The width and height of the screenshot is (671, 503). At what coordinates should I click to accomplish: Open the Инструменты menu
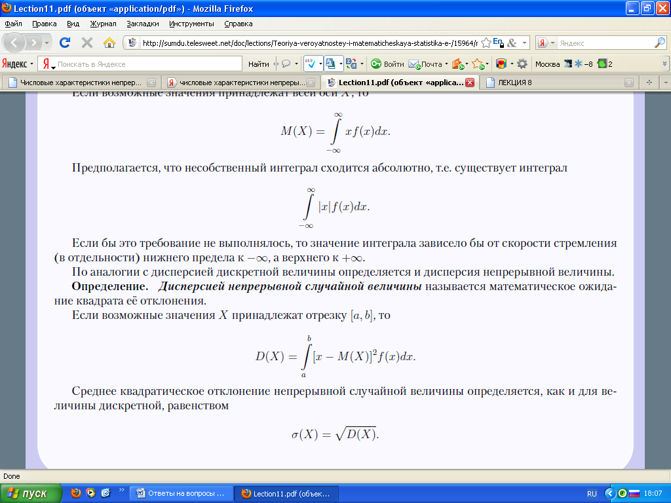191,24
